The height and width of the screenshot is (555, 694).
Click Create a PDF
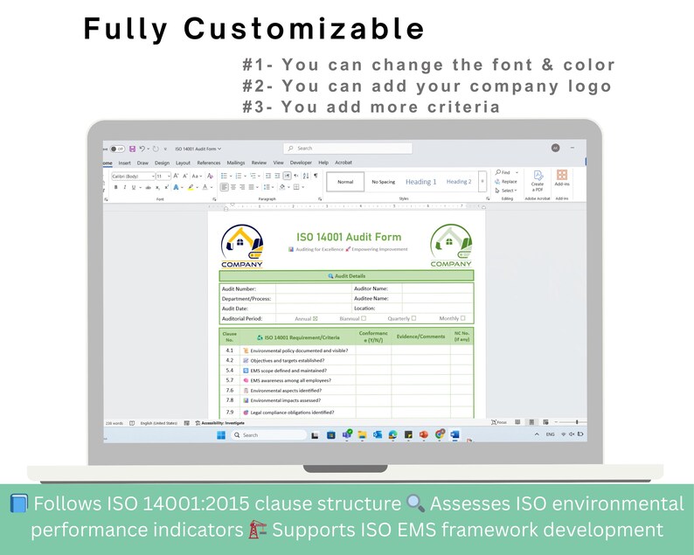click(x=538, y=181)
